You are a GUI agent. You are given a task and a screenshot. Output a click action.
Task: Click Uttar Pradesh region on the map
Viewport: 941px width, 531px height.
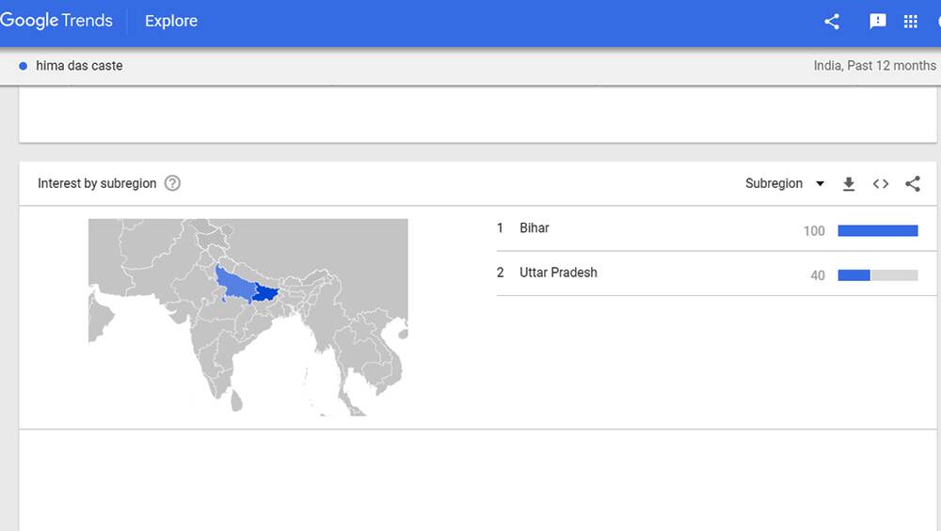tap(235, 283)
